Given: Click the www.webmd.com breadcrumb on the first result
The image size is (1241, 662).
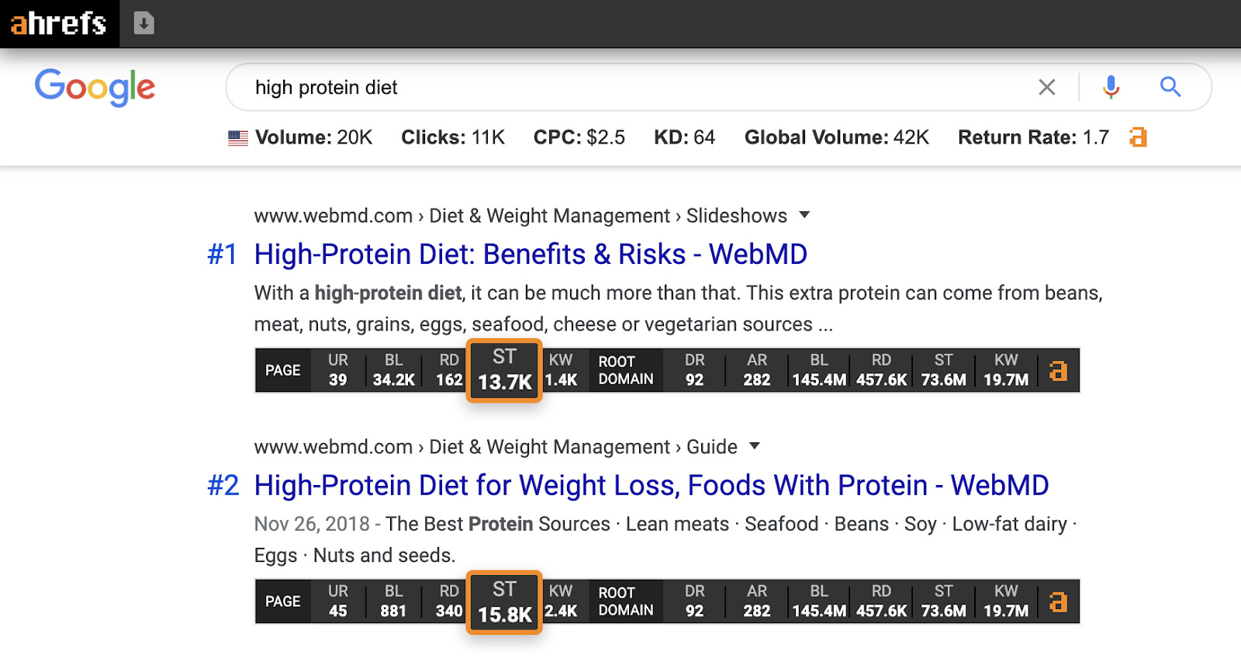Looking at the screenshot, I should 332,215.
